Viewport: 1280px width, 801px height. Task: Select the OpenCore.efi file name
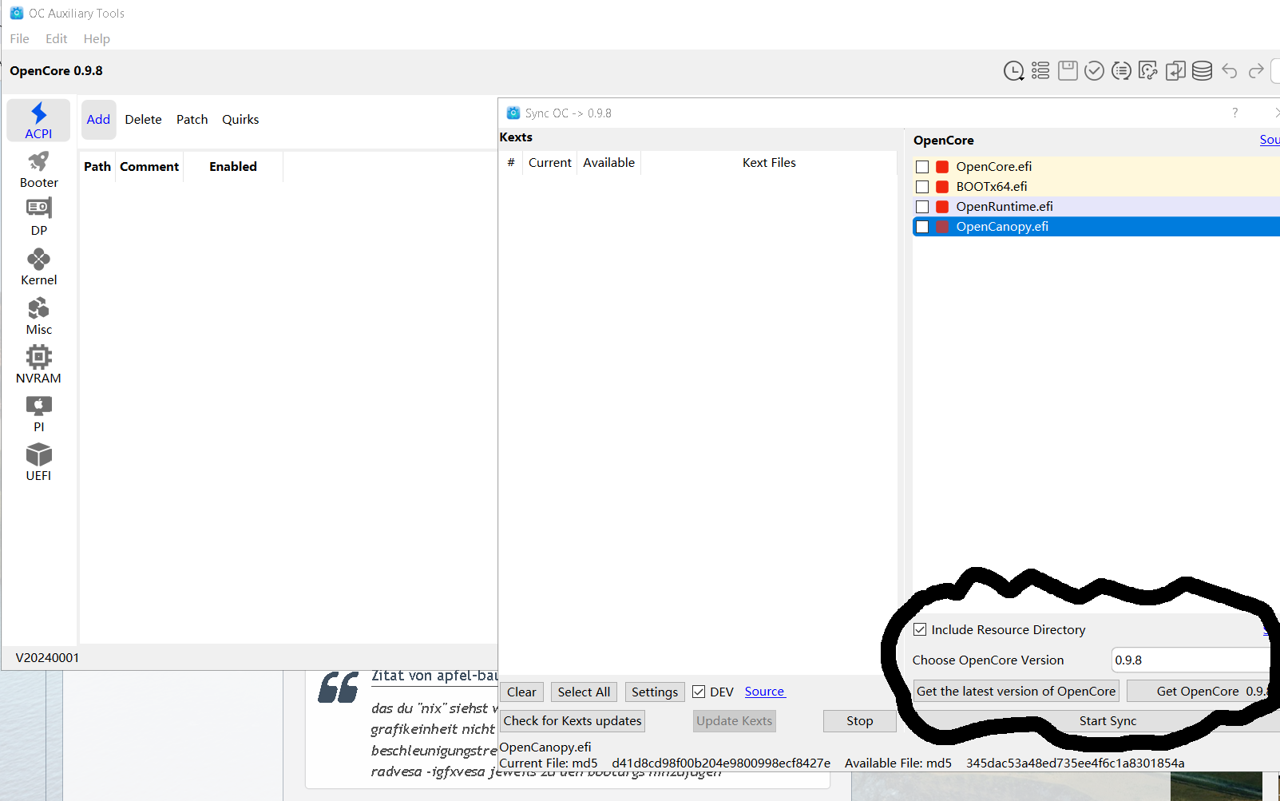pos(993,167)
